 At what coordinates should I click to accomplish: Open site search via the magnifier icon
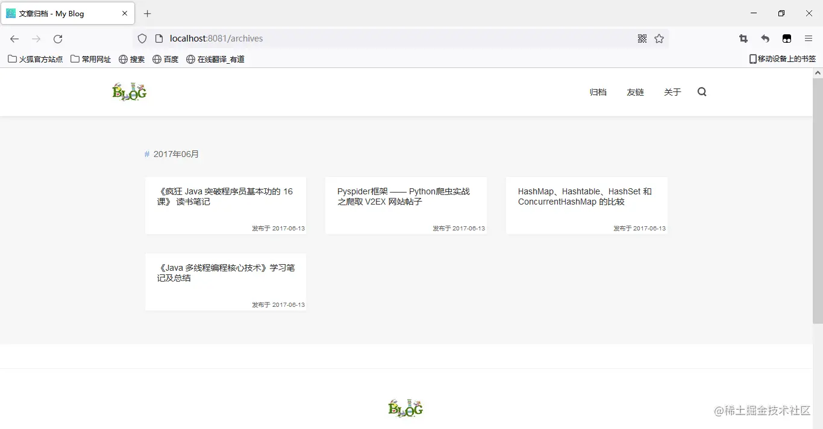(701, 91)
